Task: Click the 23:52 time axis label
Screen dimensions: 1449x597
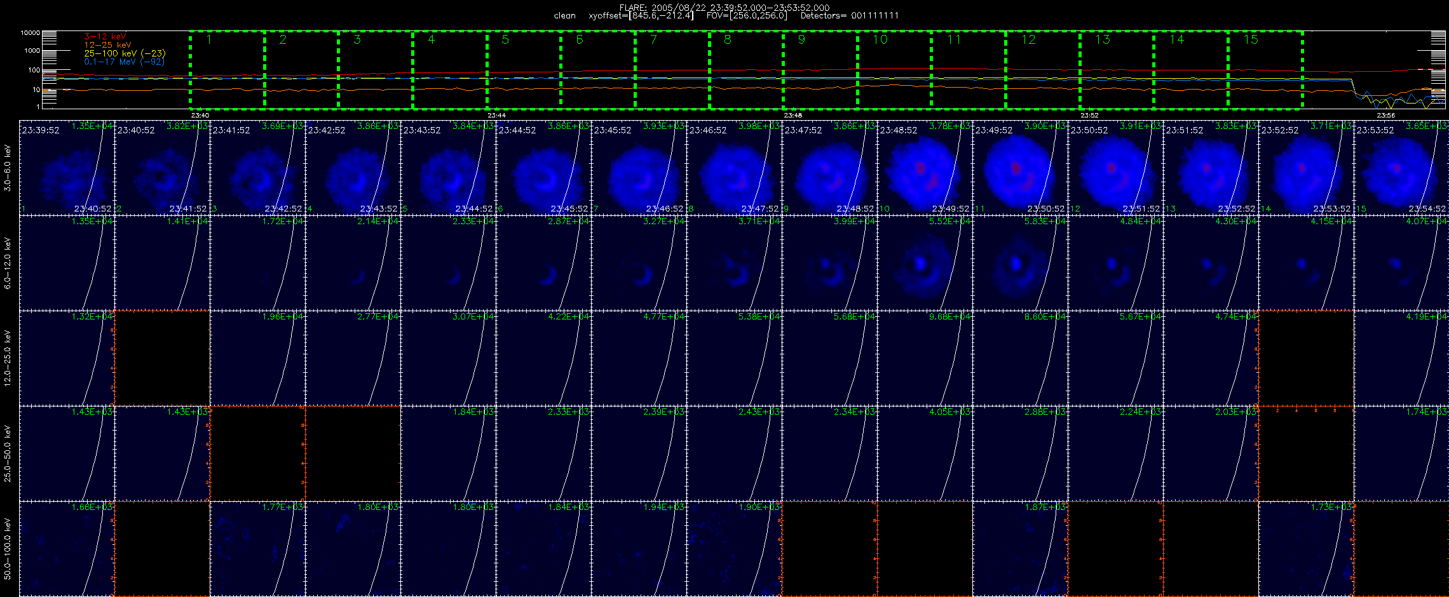Action: click(x=1089, y=116)
